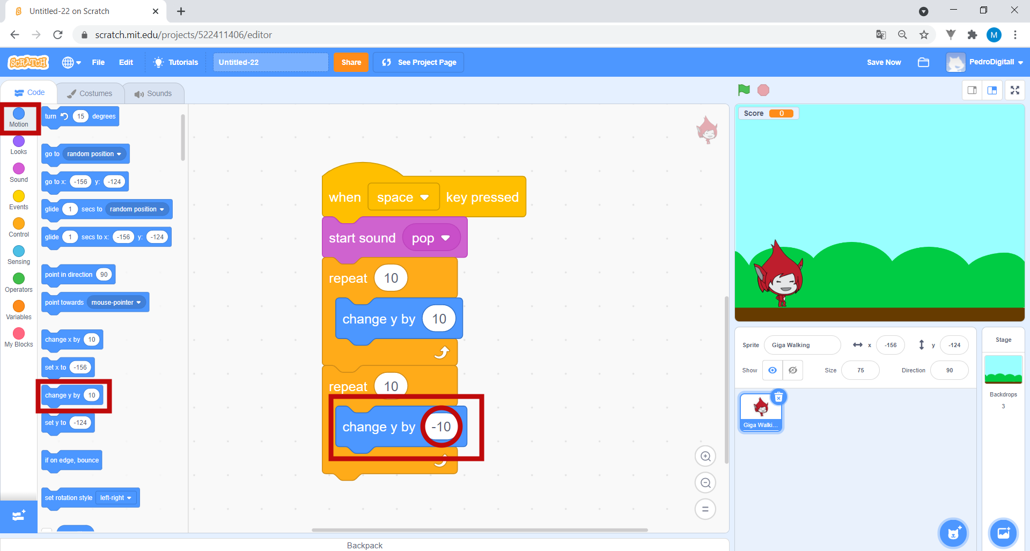Viewport: 1030px width, 551px height.
Task: Select the Giga Walking sprite thumbnail
Action: pos(761,412)
